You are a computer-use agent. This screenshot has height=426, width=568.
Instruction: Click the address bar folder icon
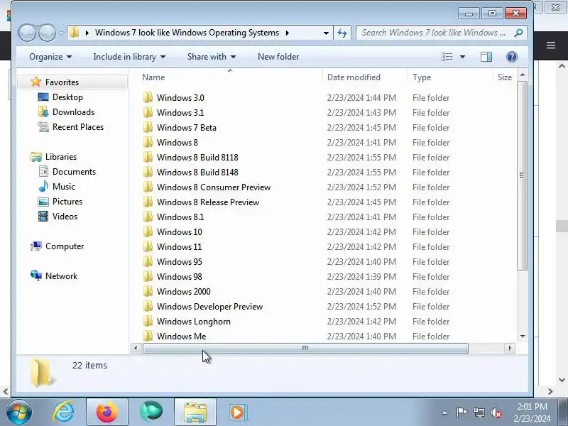pyautogui.click(x=75, y=33)
